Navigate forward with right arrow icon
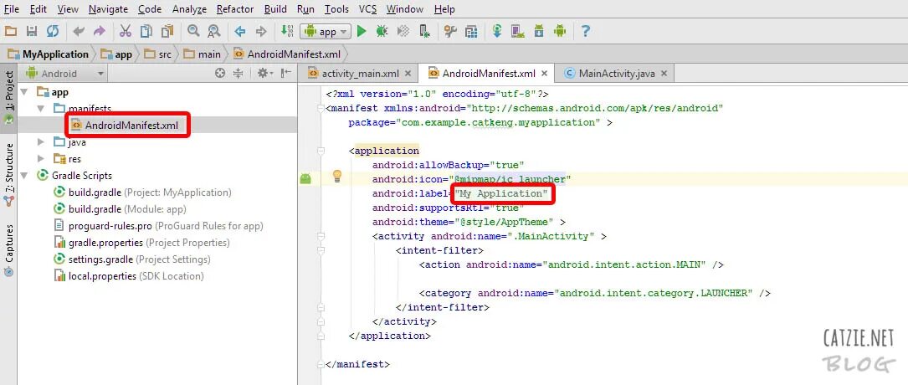 (261, 31)
